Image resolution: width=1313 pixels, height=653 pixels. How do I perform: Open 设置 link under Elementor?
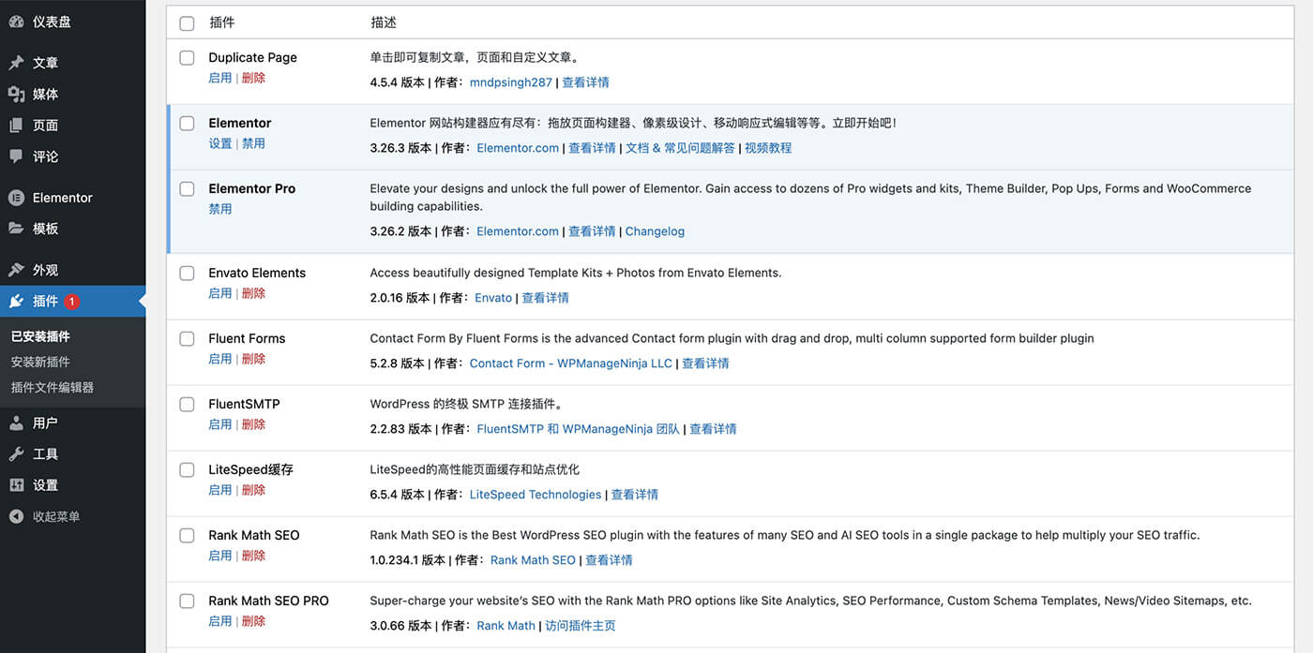tap(220, 144)
